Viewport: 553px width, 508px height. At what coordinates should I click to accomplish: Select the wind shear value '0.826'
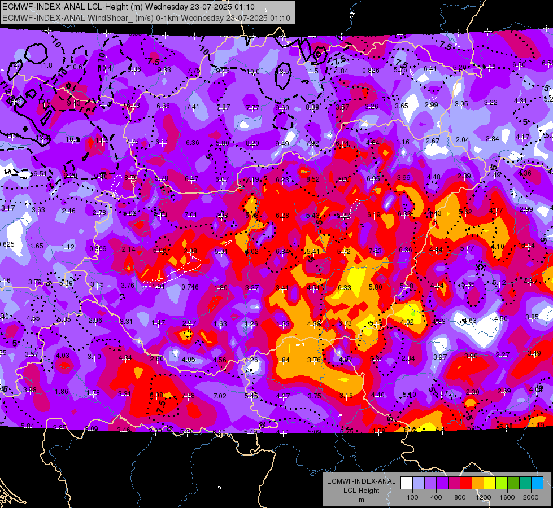point(371,71)
